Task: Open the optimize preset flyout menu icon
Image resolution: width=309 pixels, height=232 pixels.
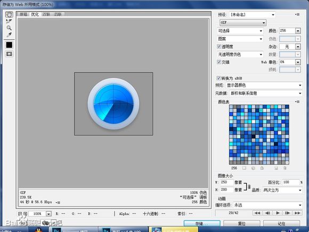Action: 297,14
